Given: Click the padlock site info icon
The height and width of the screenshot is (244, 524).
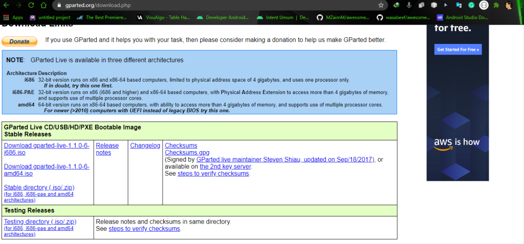Looking at the screenshot, I should click(58, 5).
